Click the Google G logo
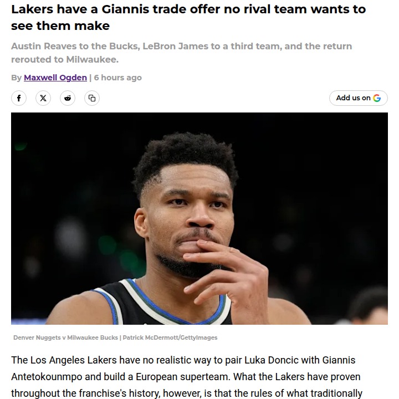Viewport: 399px width, 399px height. click(x=377, y=98)
